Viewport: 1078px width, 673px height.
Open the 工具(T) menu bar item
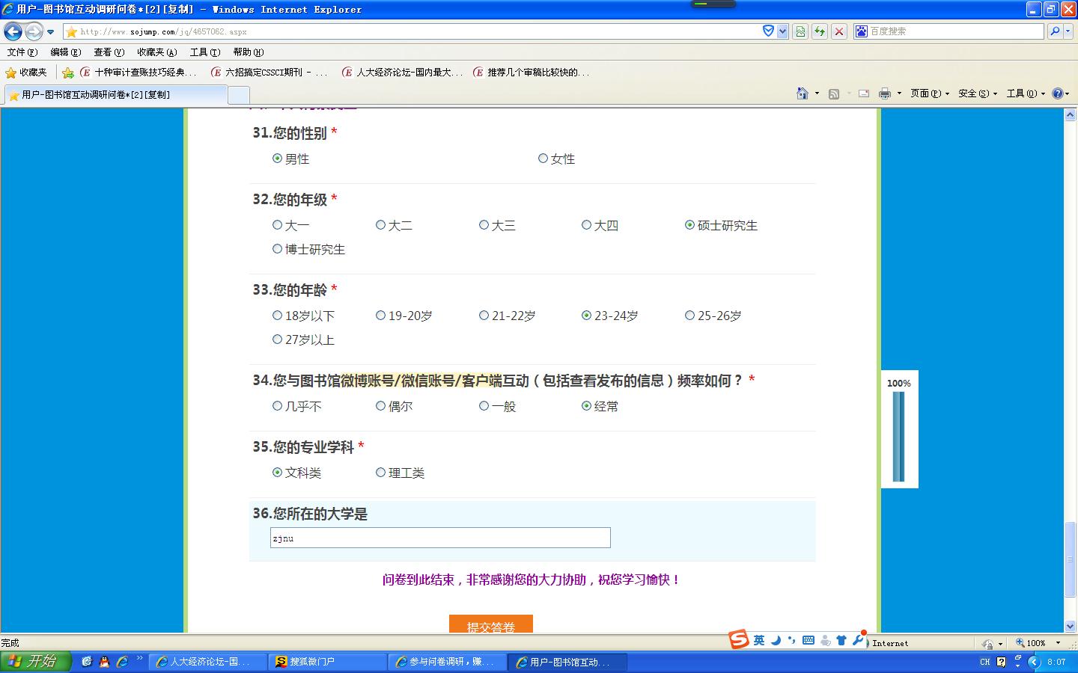click(205, 52)
